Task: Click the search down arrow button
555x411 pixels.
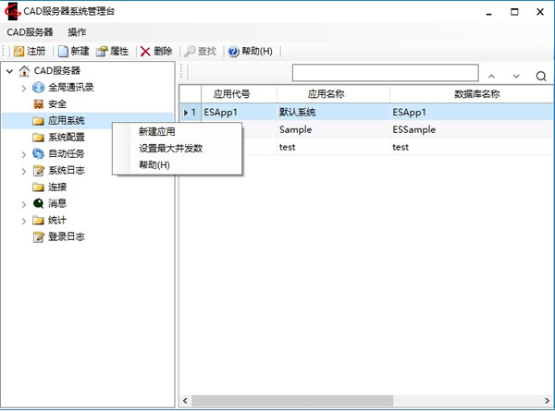Action: click(x=516, y=76)
